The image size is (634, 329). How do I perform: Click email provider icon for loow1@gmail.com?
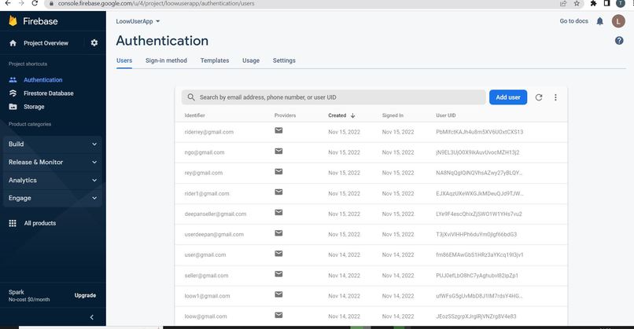278,294
